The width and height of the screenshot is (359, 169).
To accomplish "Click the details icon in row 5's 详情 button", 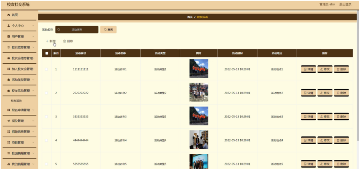I will (x=305, y=164).
